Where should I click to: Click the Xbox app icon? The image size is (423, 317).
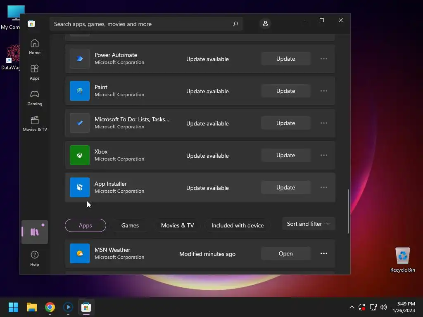pos(80,155)
